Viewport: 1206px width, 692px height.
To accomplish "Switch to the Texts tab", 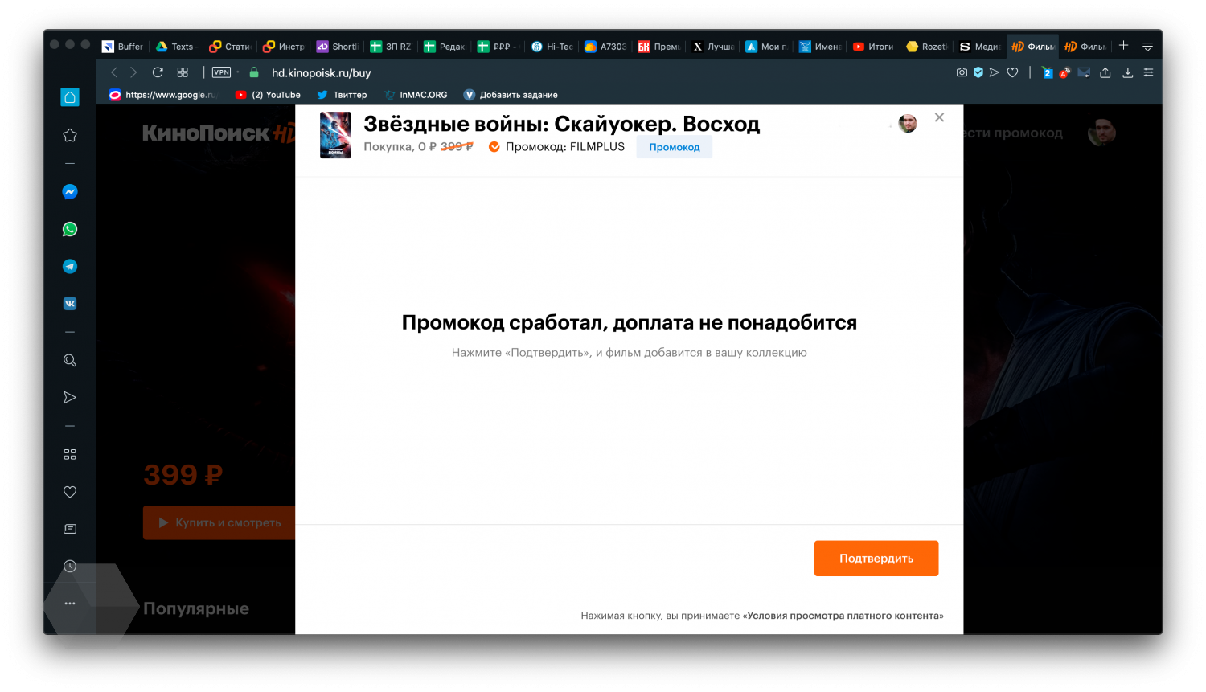I will click(x=176, y=47).
